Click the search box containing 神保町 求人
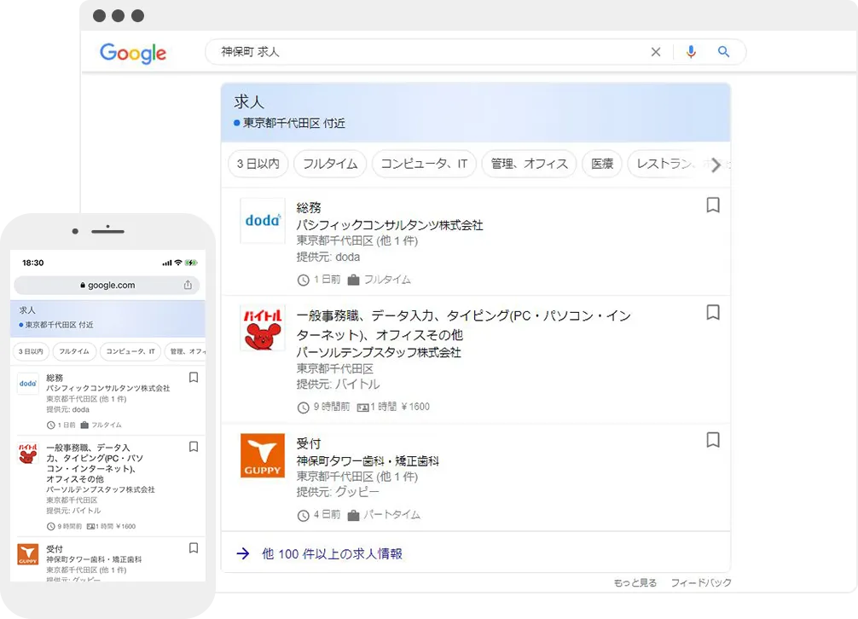858x619 pixels. 475,52
